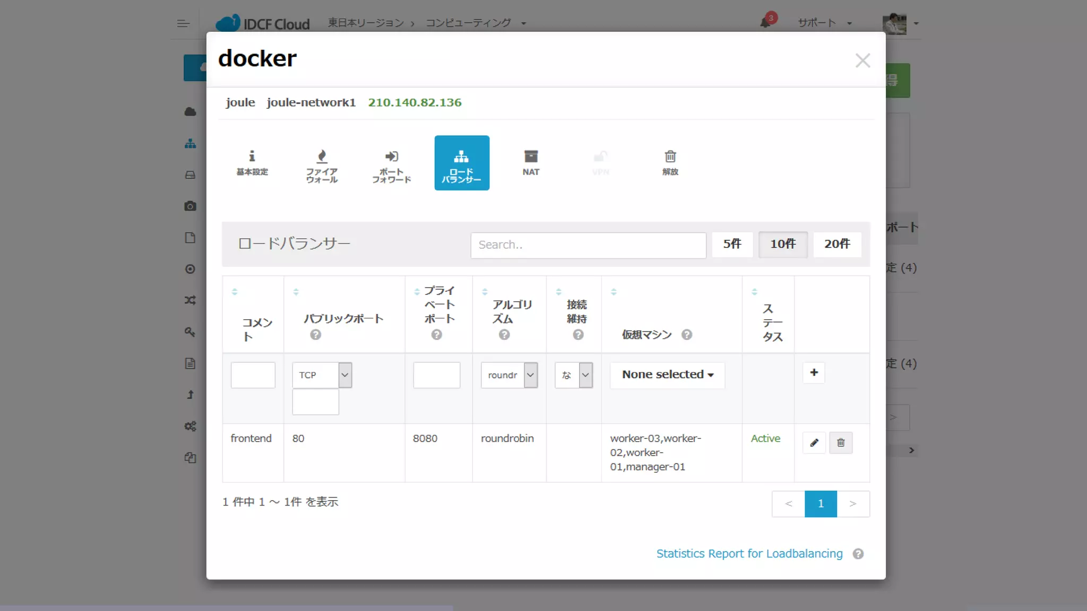The height and width of the screenshot is (611, 1087).
Task: Click the load balancer Search field
Action: coord(588,245)
